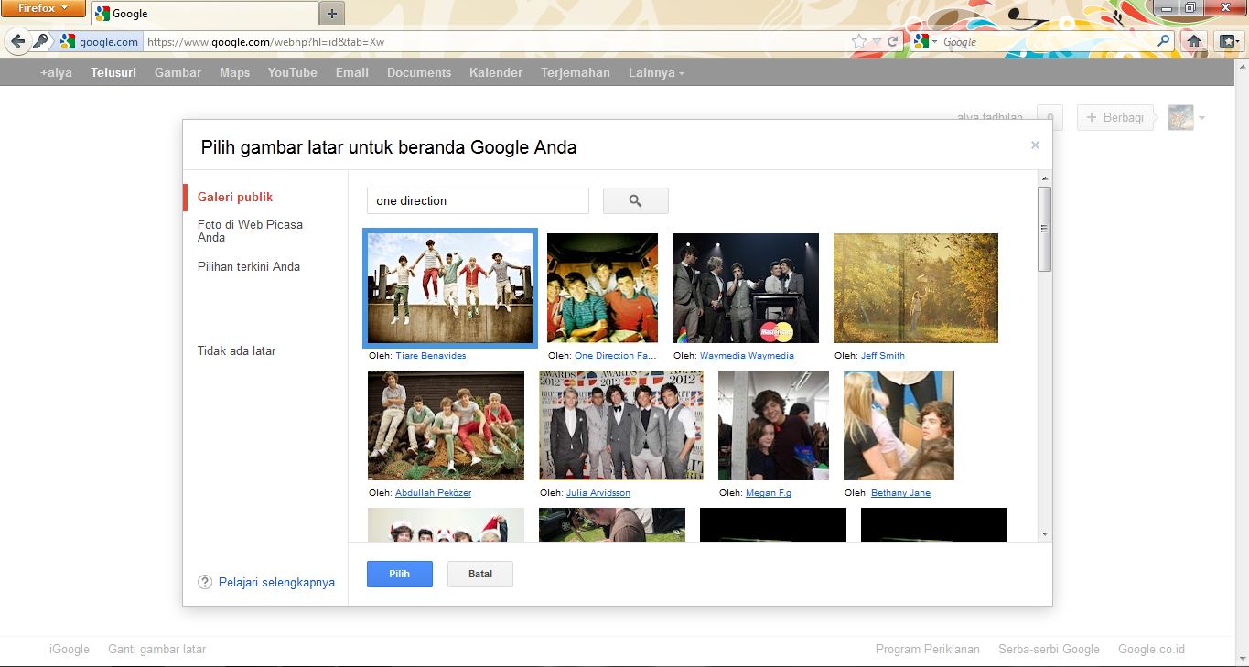Open the bookmarks menu icon
Image resolution: width=1249 pixels, height=667 pixels.
[x=1227, y=41]
